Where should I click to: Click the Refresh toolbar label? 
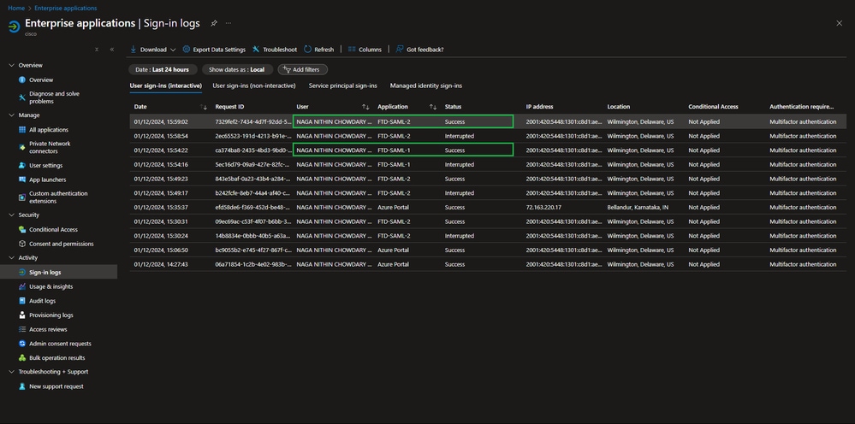[324, 50]
